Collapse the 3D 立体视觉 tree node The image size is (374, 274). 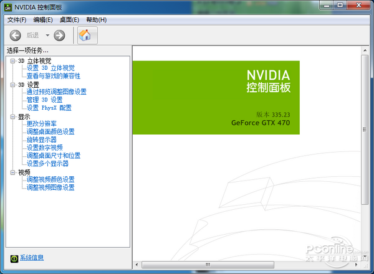tap(12, 61)
